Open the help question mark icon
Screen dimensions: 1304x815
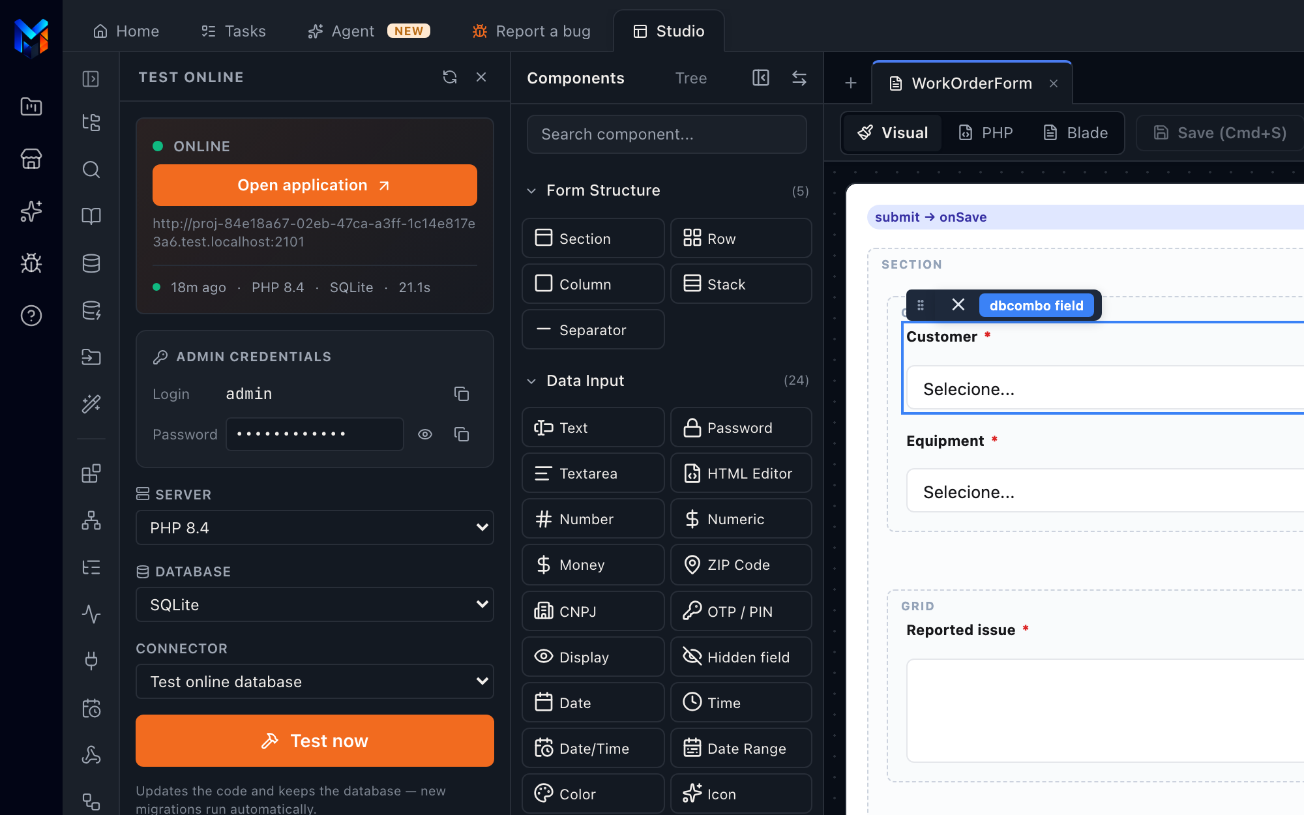click(x=31, y=316)
